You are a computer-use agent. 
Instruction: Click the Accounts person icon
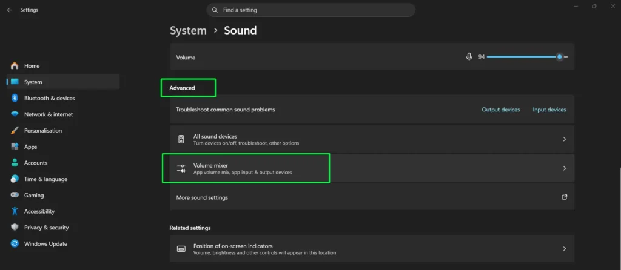tap(15, 163)
